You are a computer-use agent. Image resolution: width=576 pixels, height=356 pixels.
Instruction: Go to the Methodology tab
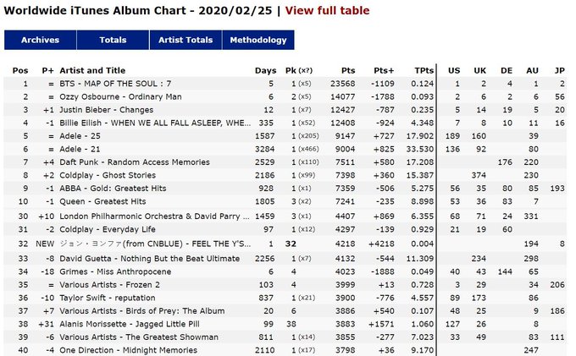tap(258, 40)
